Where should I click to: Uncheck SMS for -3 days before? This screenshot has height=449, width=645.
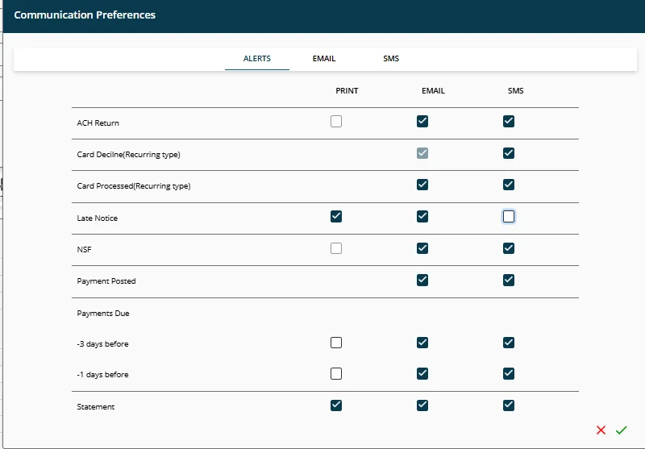[509, 343]
